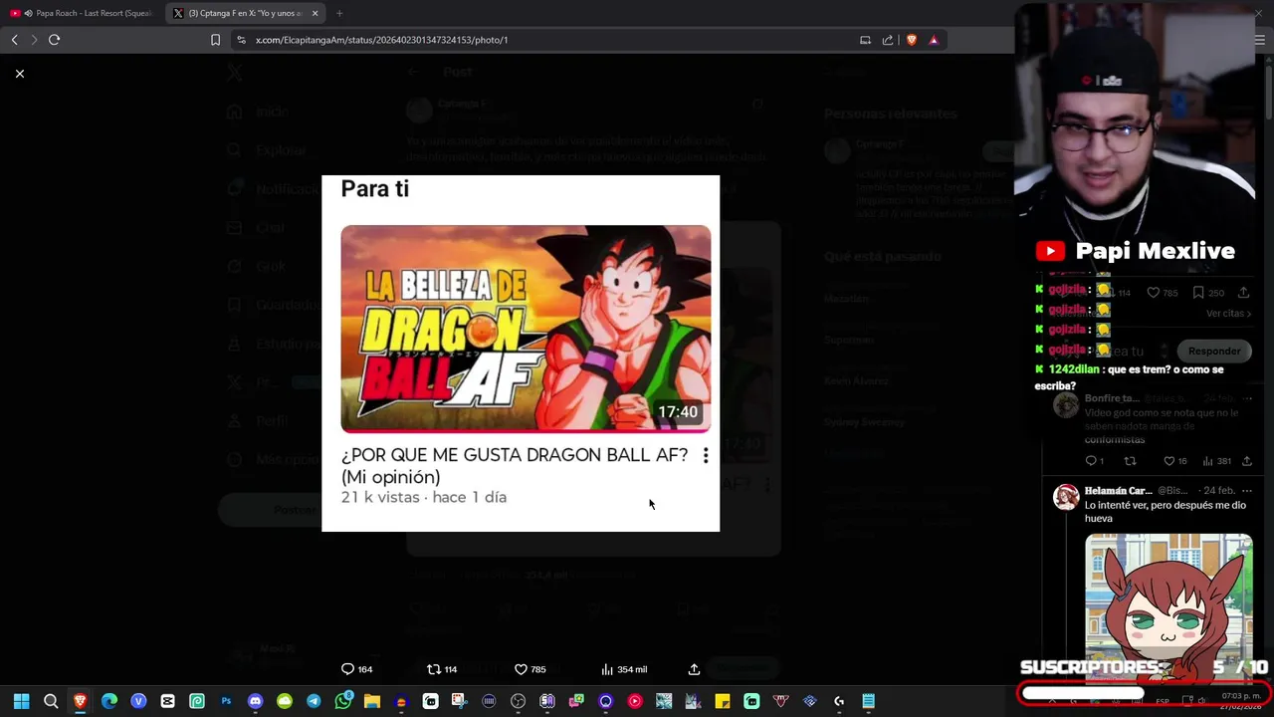
Task: Open Brave Rewards triangle icon
Action: [x=934, y=40]
